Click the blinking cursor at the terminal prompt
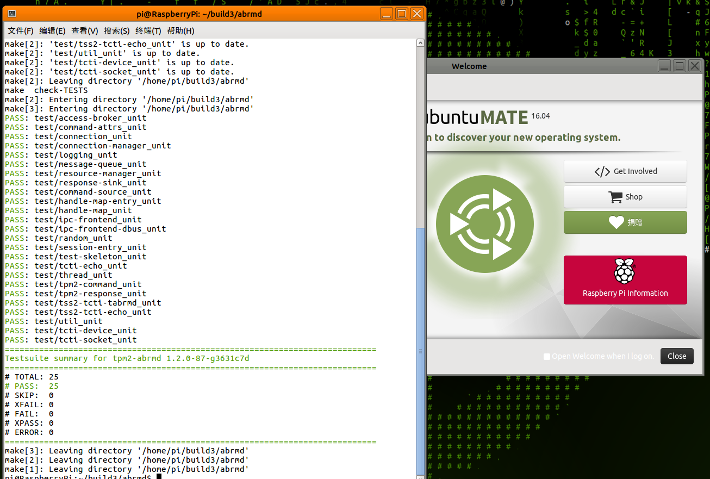 pyautogui.click(x=158, y=475)
